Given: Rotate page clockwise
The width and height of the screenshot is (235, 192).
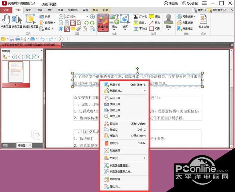Looking at the screenshot, I should point(92,23).
